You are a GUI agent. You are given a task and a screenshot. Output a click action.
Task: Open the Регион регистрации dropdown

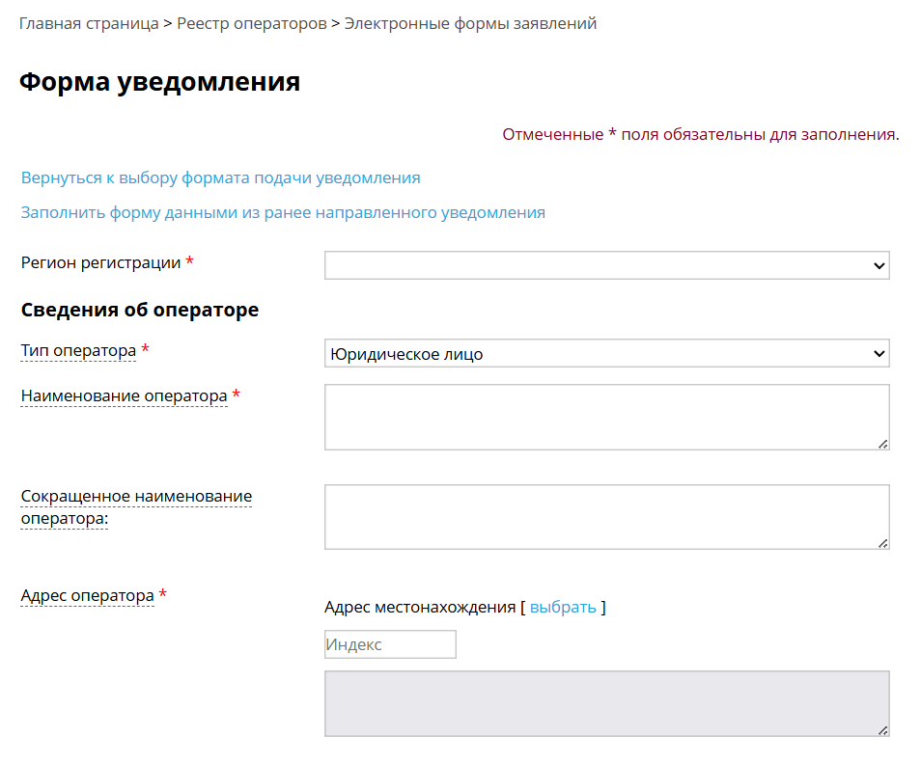pos(606,265)
